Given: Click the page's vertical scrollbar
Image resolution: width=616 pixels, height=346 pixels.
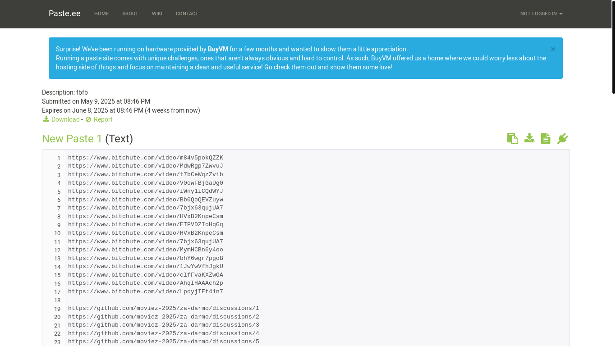Looking at the screenshot, I should 613,47.
